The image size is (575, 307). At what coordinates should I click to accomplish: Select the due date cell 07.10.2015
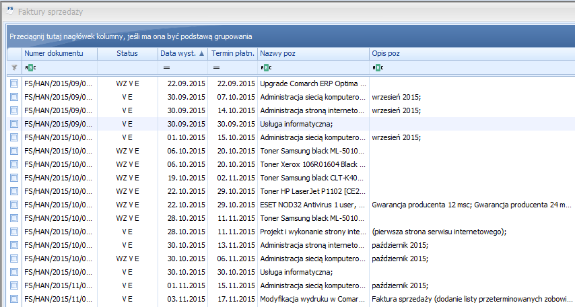232,97
